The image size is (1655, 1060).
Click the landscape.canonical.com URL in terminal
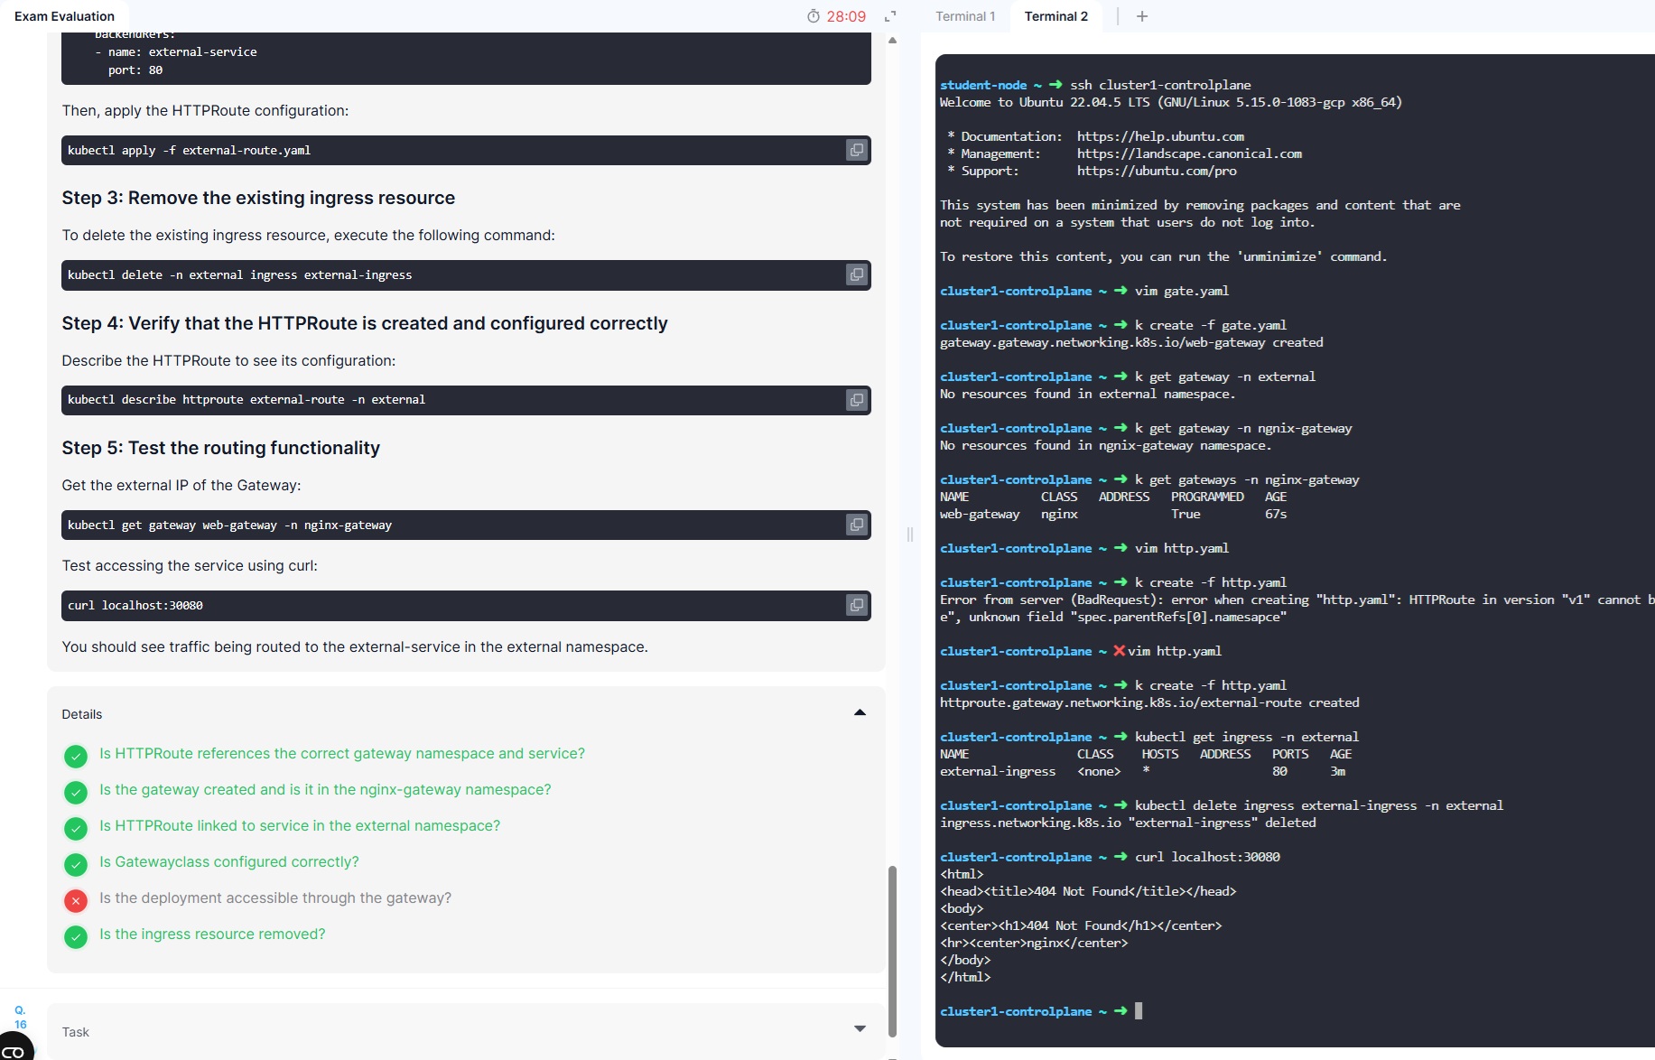pyautogui.click(x=1189, y=153)
